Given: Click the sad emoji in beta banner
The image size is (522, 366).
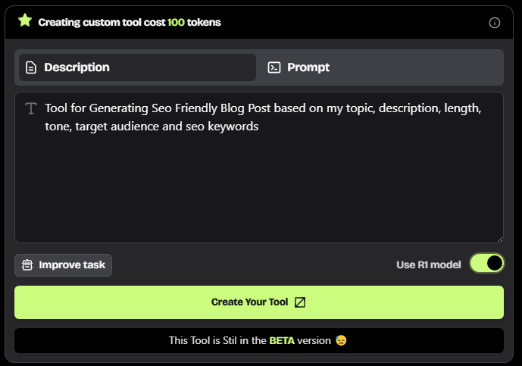Looking at the screenshot, I should (341, 340).
